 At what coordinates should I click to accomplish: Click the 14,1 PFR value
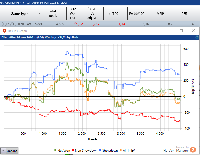(193, 24)
